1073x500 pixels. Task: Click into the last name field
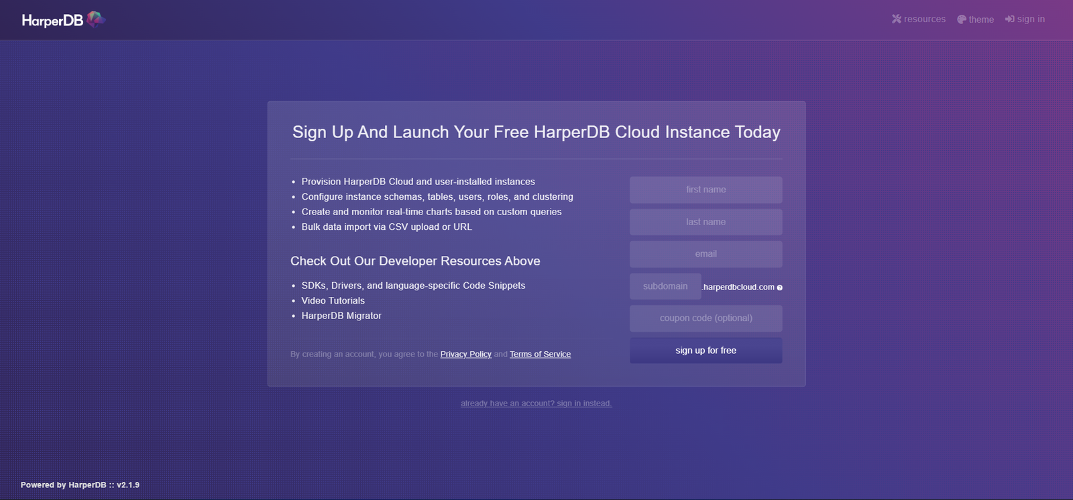[705, 222]
